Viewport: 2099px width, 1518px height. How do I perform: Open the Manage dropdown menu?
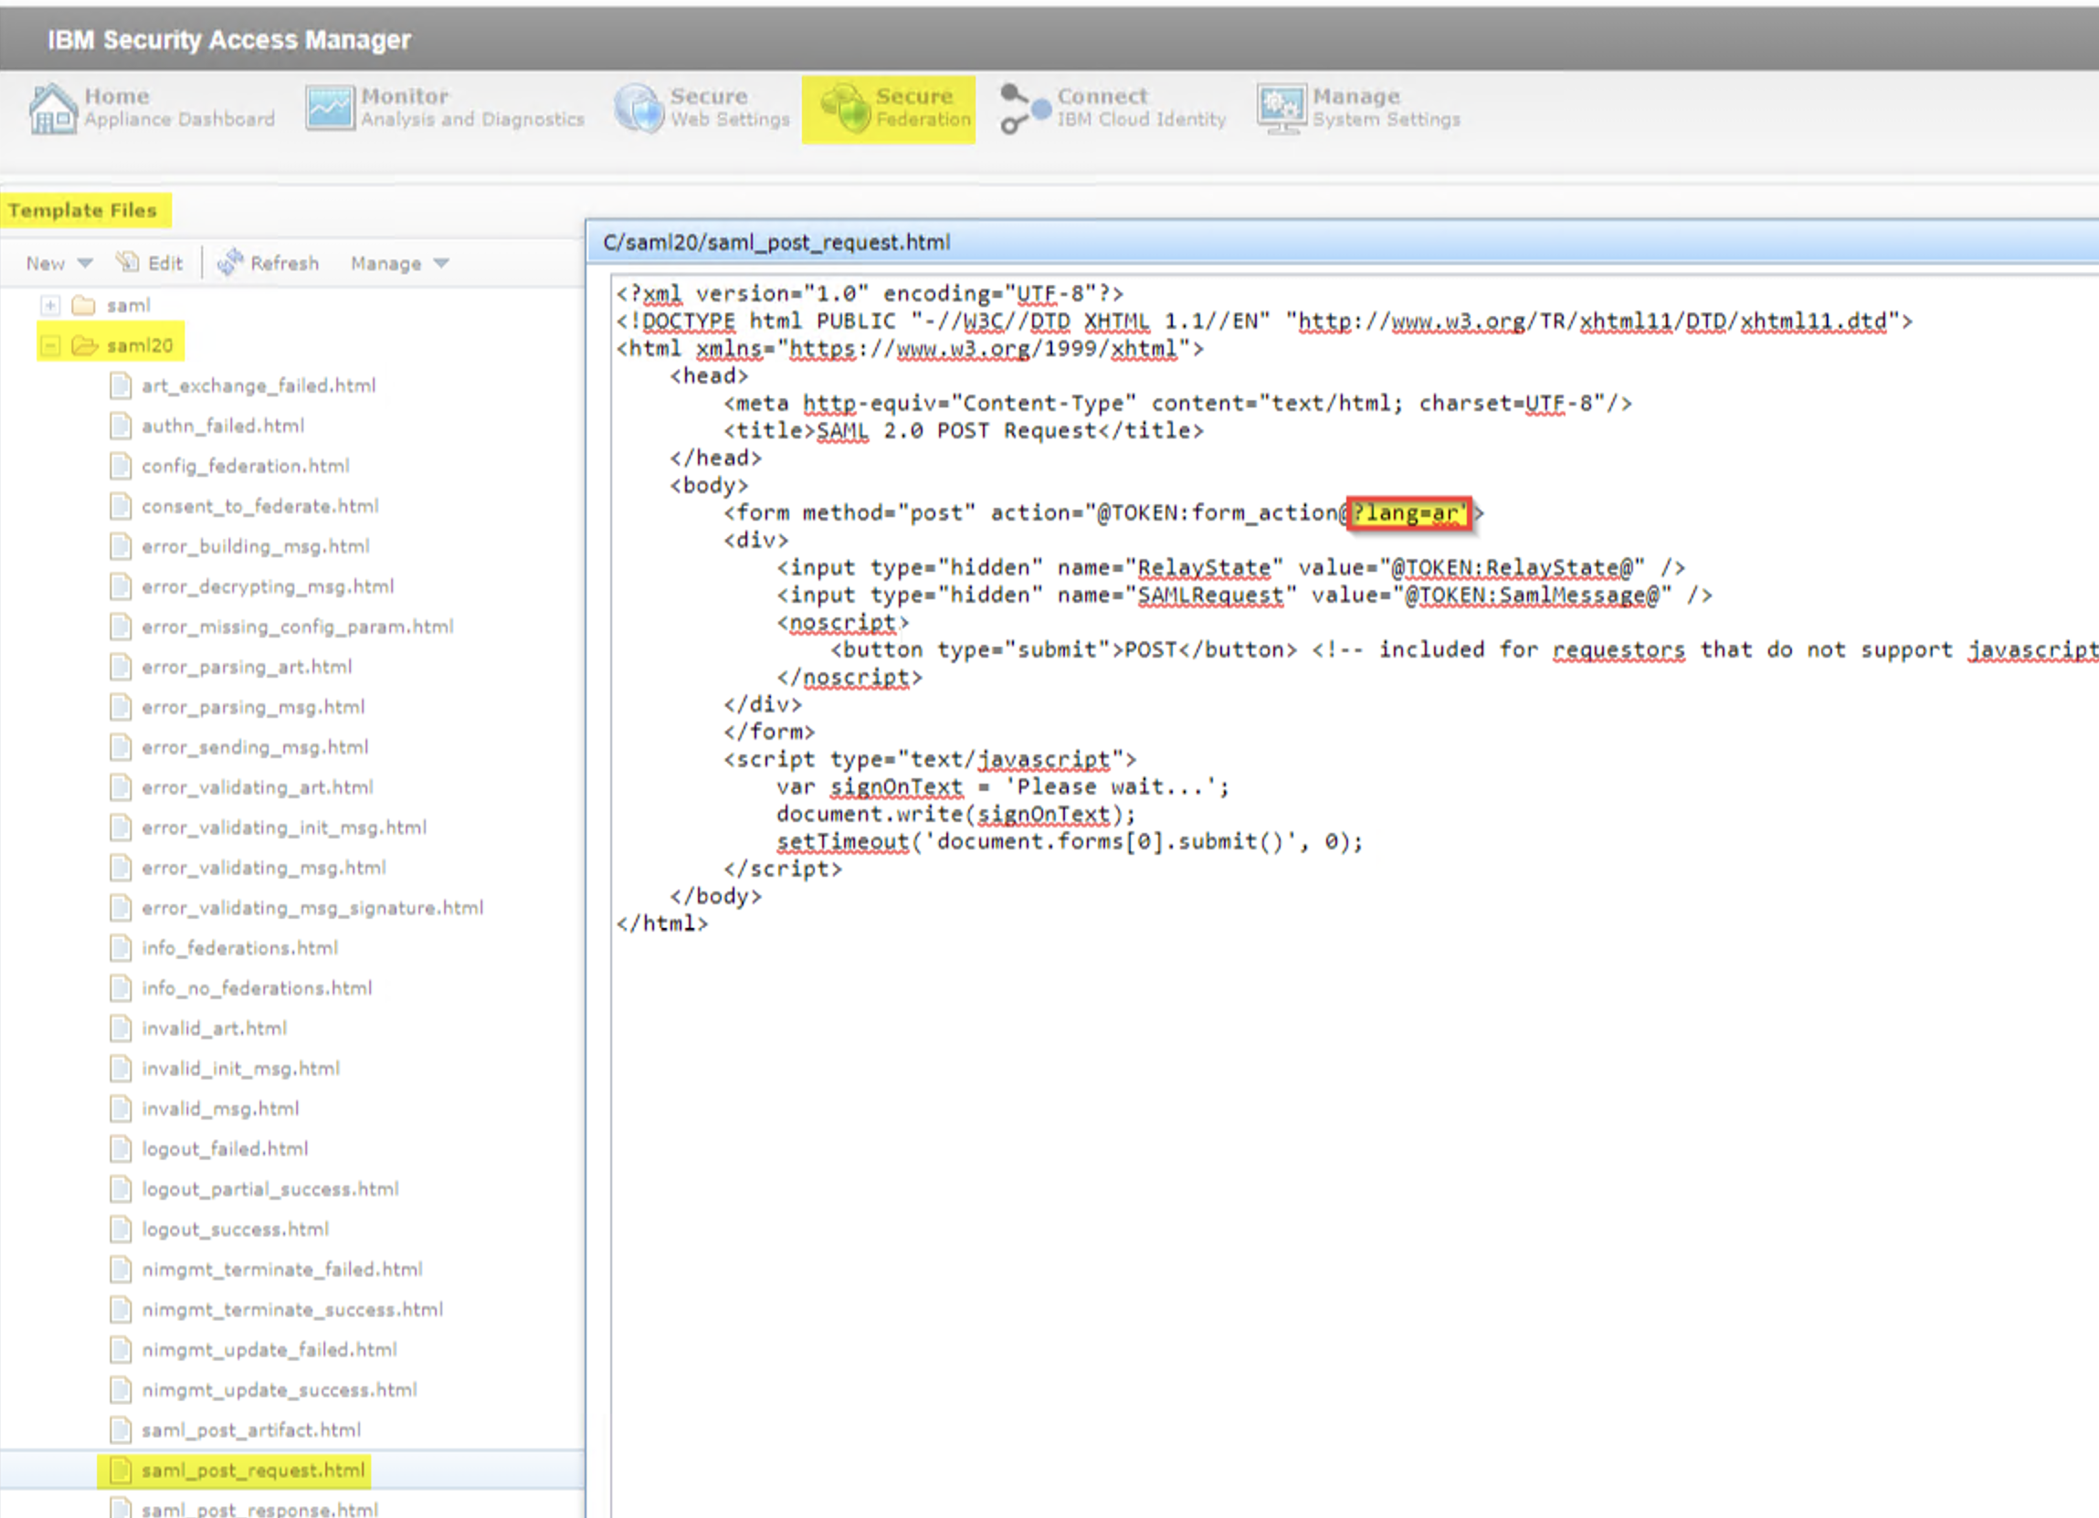click(400, 263)
